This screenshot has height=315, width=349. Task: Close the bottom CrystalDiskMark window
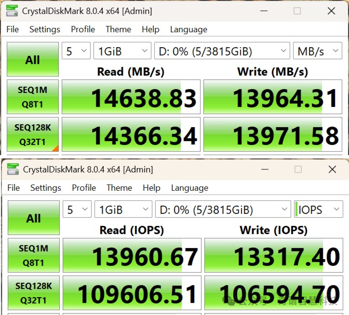pyautogui.click(x=332, y=169)
